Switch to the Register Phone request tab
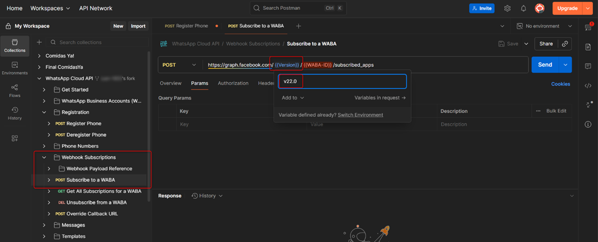This screenshot has width=598, height=242. pyautogui.click(x=187, y=26)
